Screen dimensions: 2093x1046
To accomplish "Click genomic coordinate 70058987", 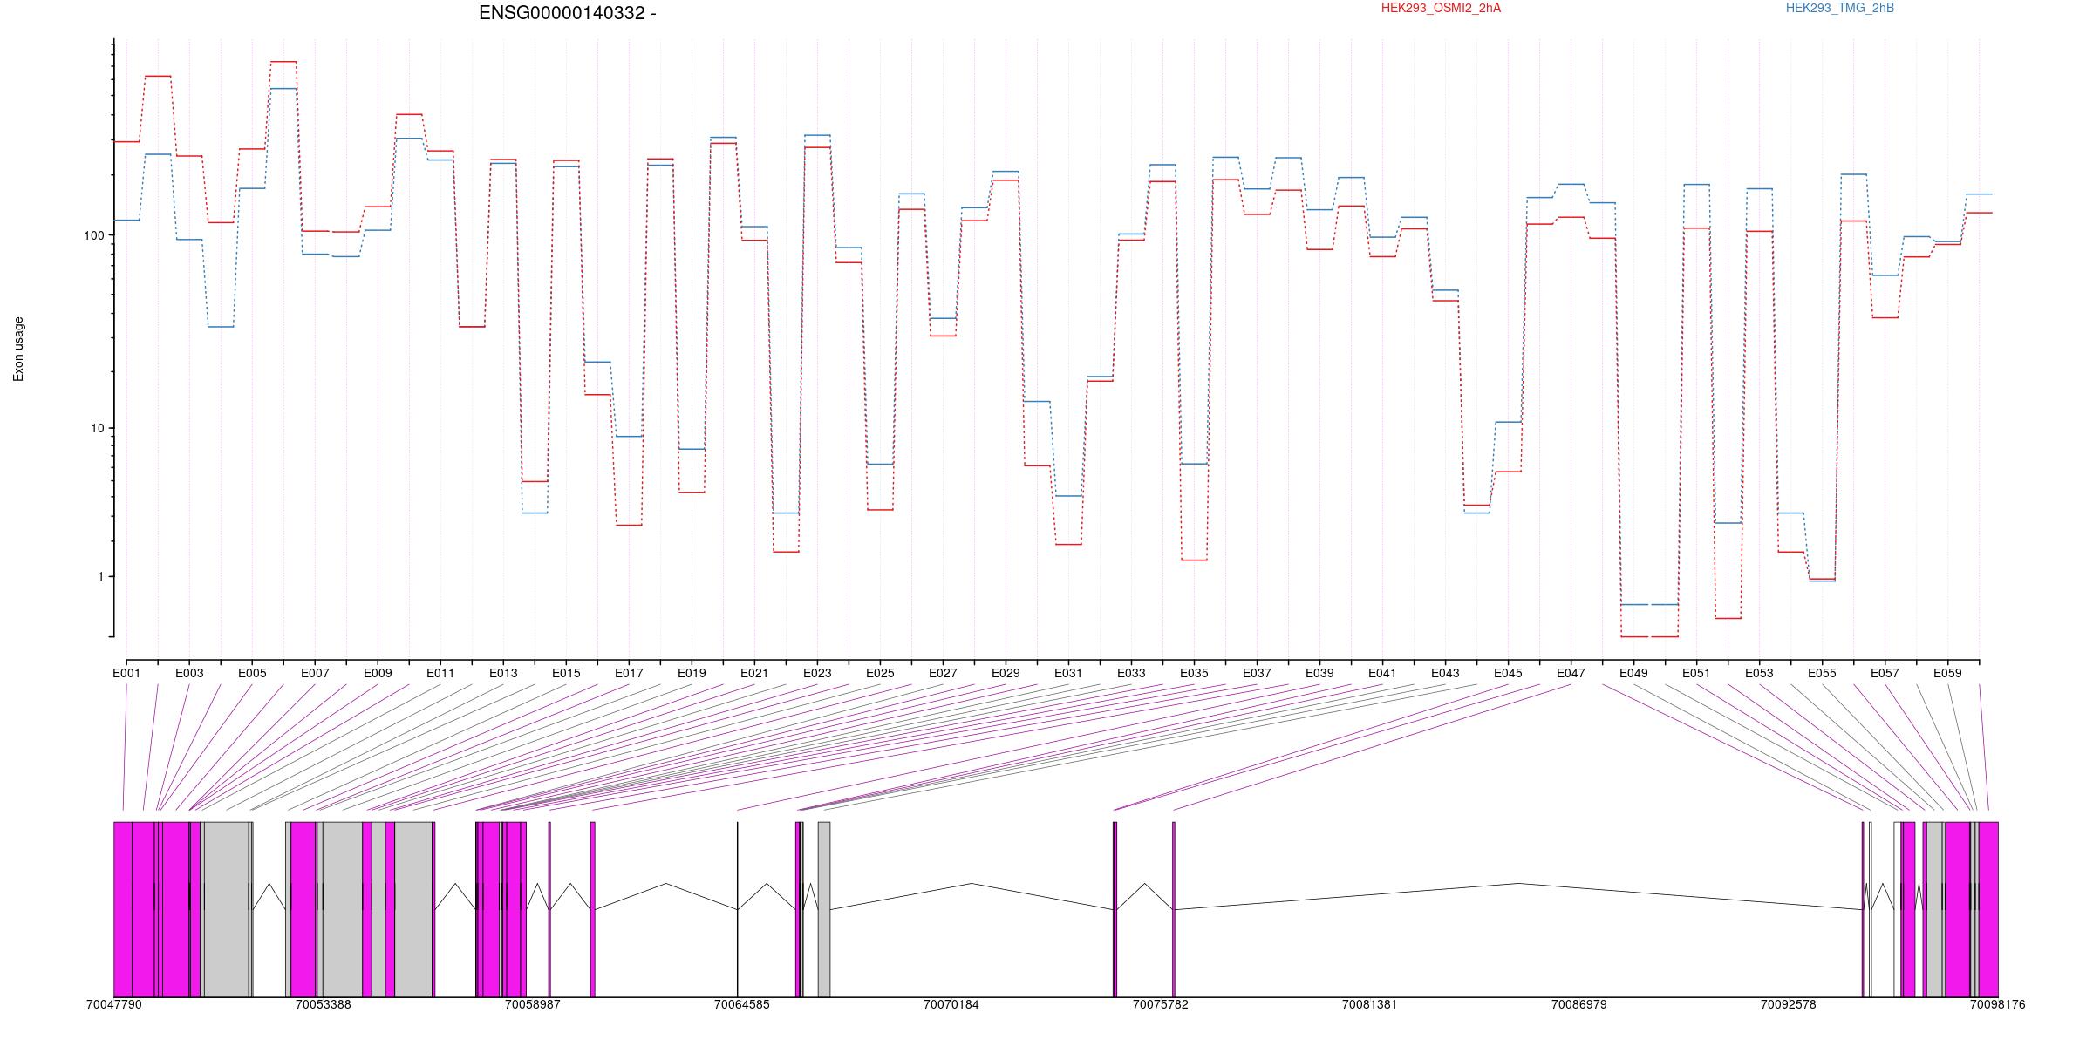I will click(533, 1004).
